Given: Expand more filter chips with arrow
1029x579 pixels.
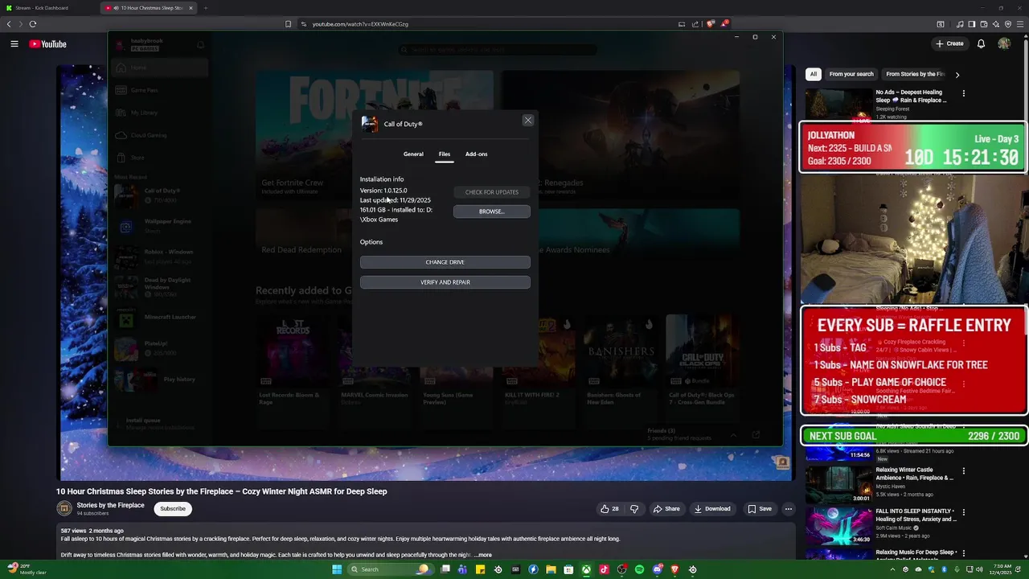Looking at the screenshot, I should [x=957, y=75].
